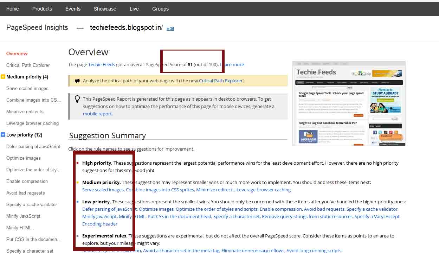Open Minify JavaScript in the sidebar

(x=23, y=216)
